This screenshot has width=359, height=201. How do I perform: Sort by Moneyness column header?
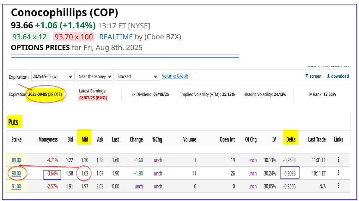point(48,139)
